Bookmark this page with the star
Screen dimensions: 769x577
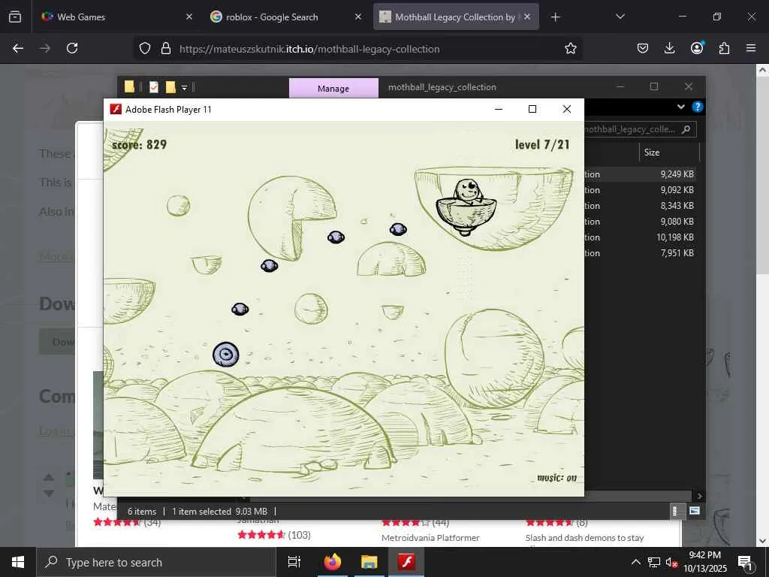[x=571, y=48]
